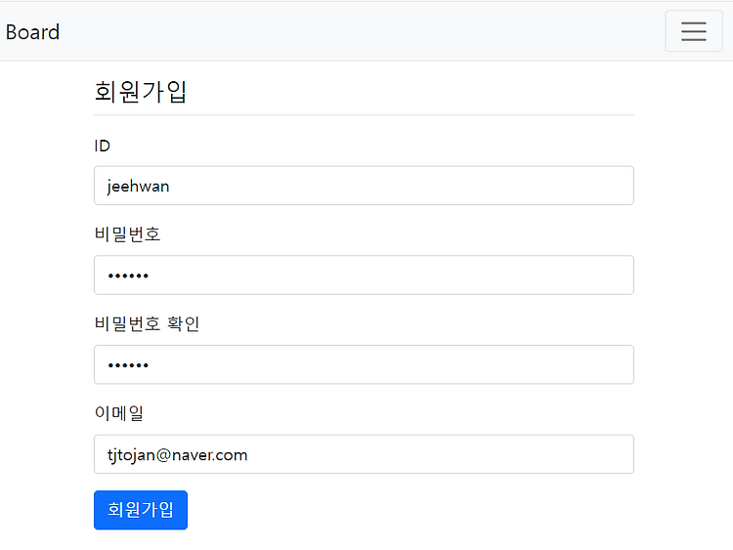Click the masked dots in 비밀번호 field
The height and width of the screenshot is (550, 733).
128,275
